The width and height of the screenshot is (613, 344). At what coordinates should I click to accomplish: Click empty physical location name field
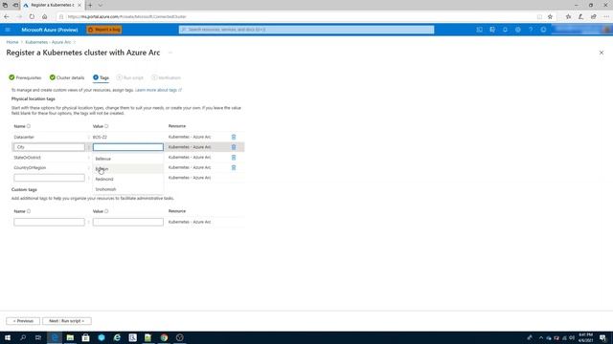coord(49,178)
